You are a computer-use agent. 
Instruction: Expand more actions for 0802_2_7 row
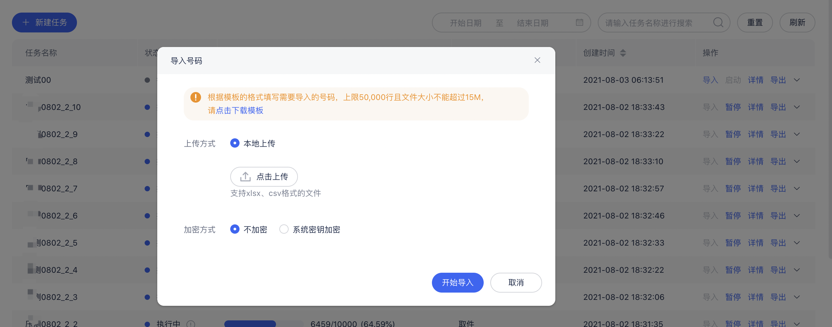pyautogui.click(x=797, y=189)
